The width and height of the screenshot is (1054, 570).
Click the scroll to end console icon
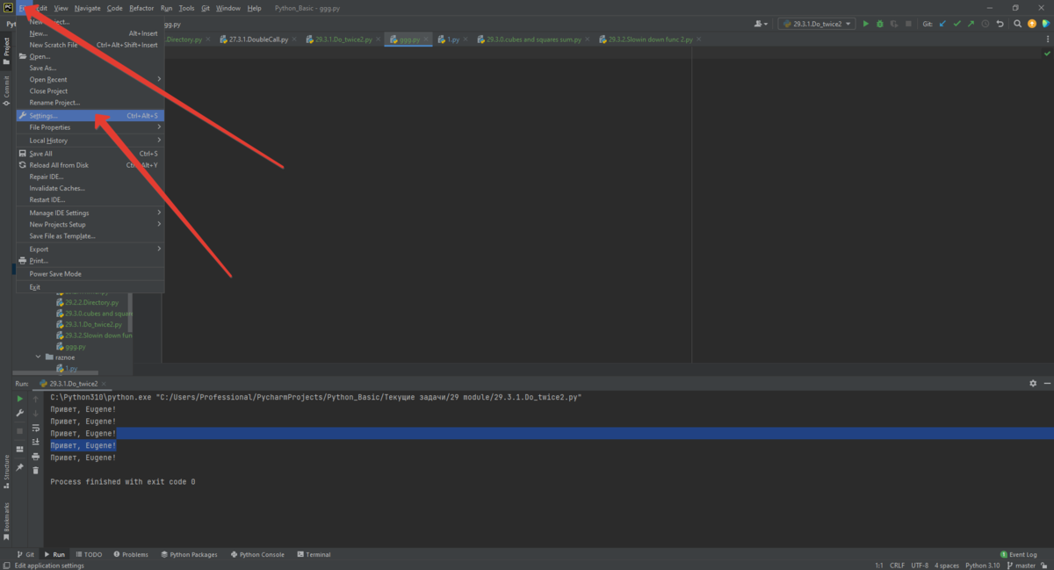(x=36, y=442)
